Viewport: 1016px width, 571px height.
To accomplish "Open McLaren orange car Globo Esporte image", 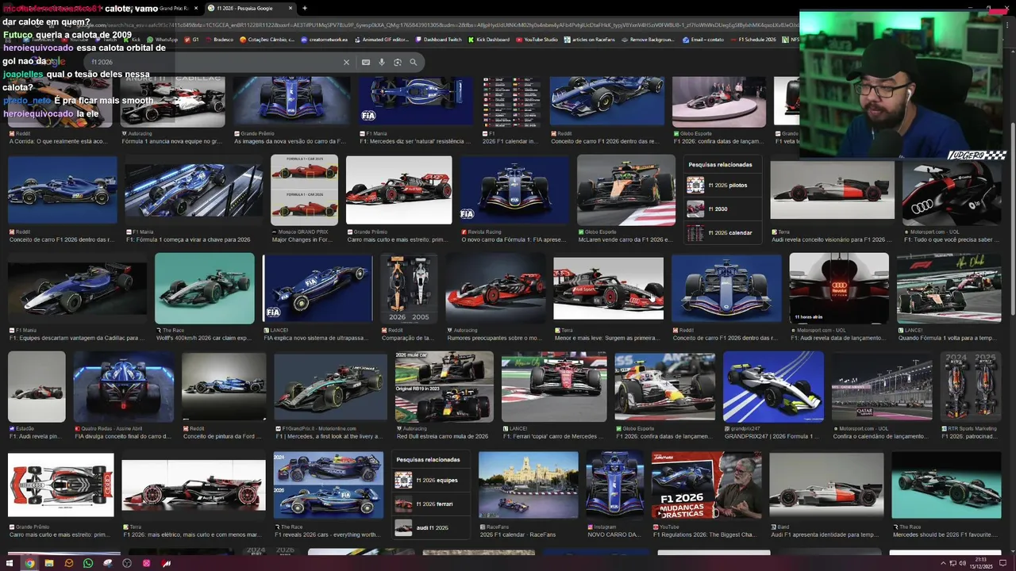I will (626, 190).
